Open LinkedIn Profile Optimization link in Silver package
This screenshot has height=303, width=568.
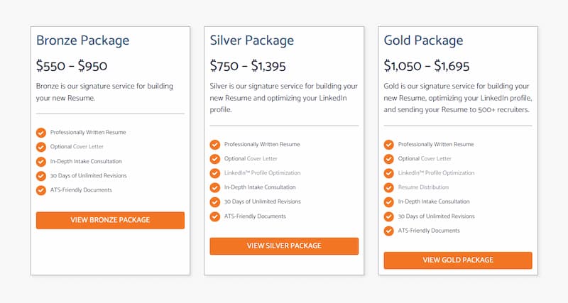pyautogui.click(x=262, y=173)
